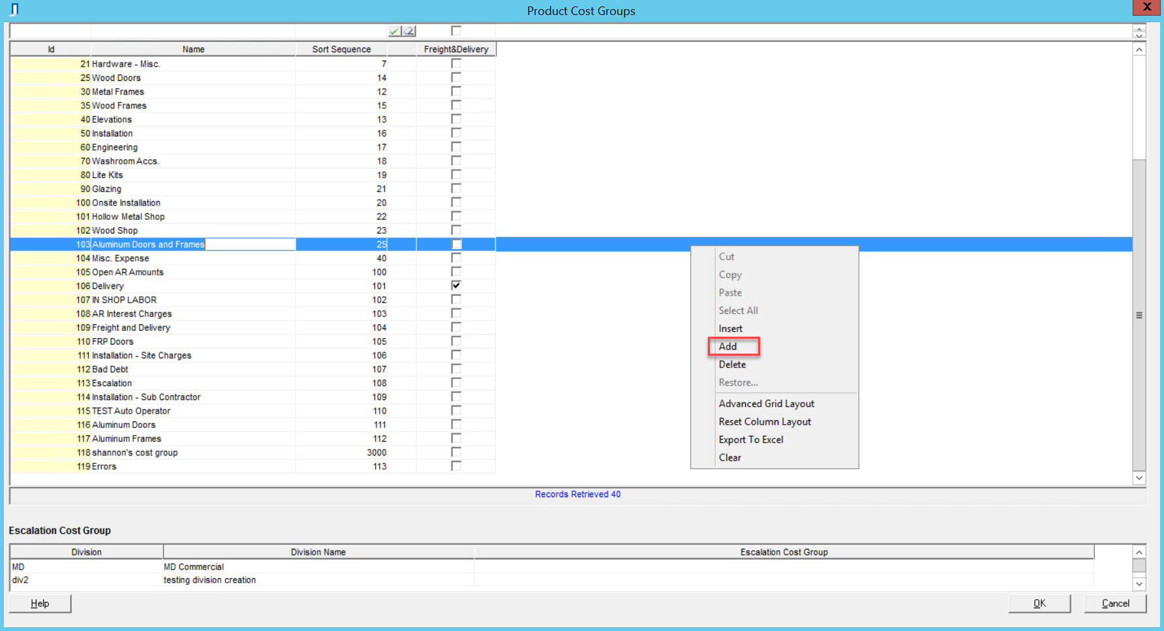Select the Engineering row name
The height and width of the screenshot is (631, 1164).
click(x=115, y=147)
